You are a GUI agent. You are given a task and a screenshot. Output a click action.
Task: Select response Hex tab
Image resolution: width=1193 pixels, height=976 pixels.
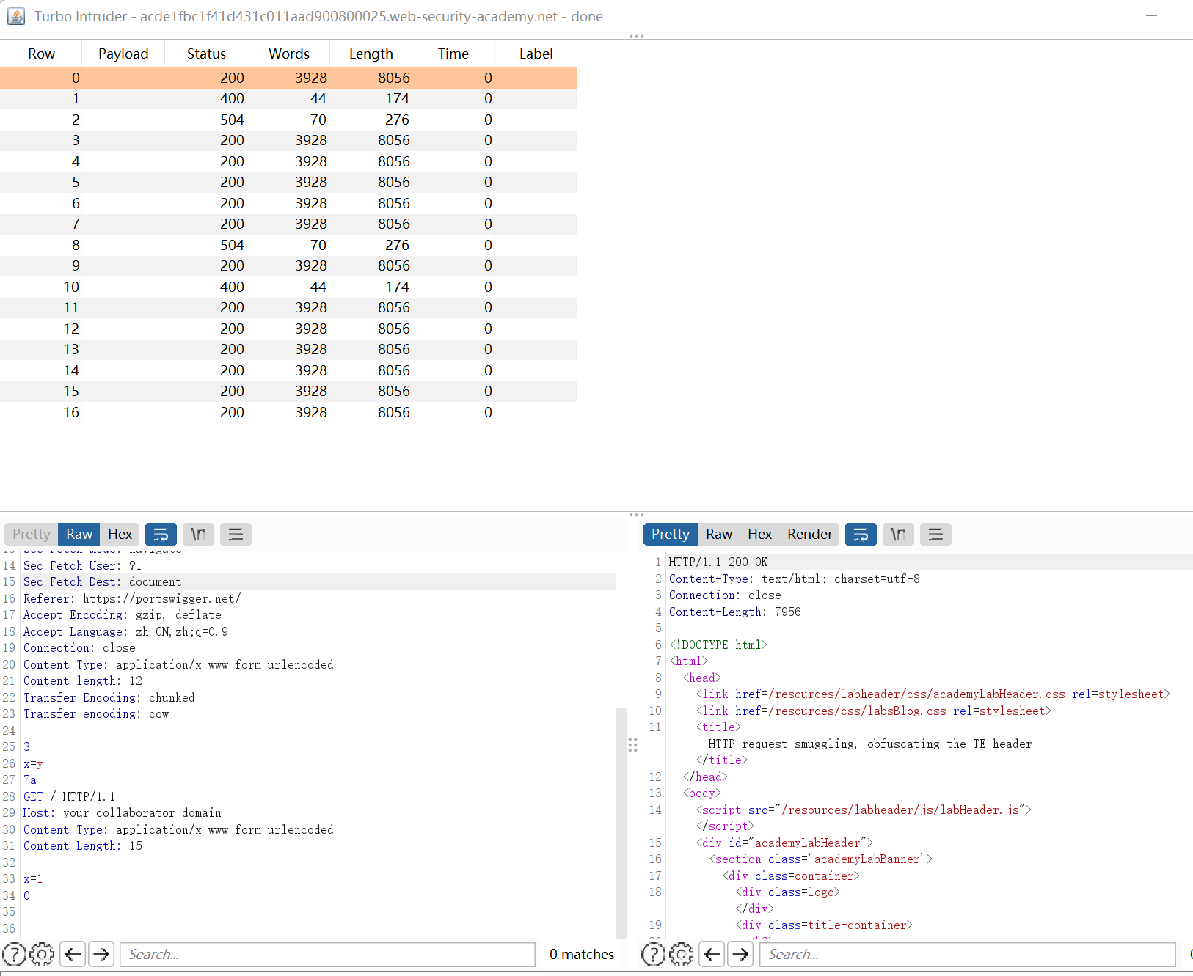point(759,535)
